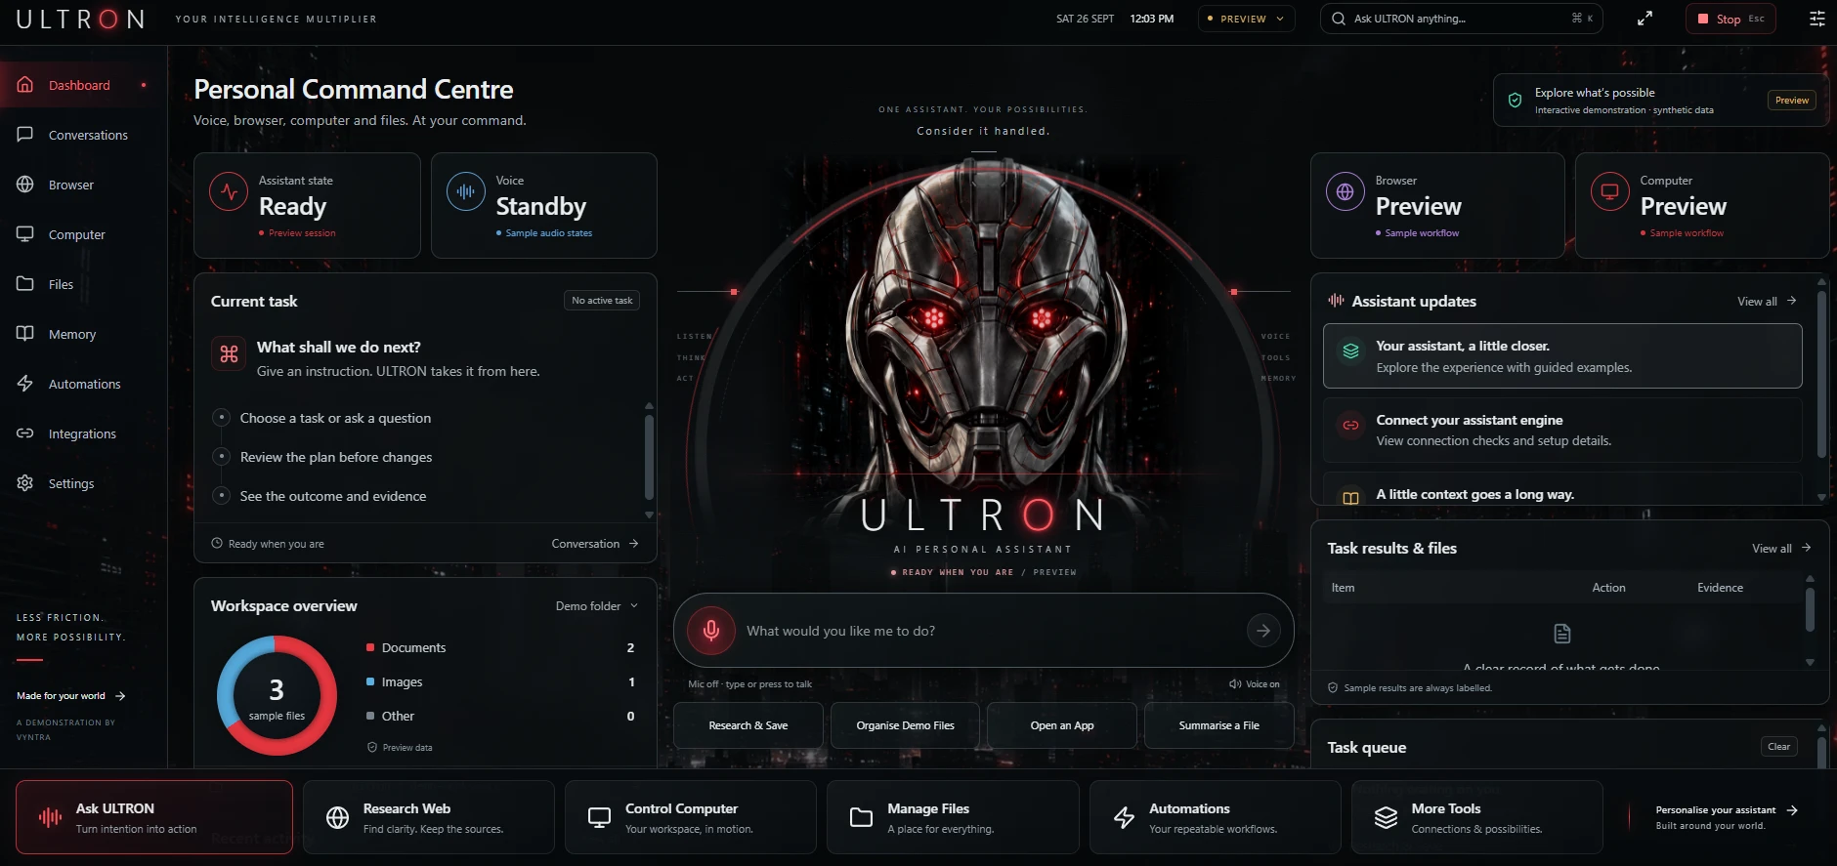Screen dimensions: 1837x866
Task: Toggle the Voice on speaker control
Action: click(x=1254, y=684)
